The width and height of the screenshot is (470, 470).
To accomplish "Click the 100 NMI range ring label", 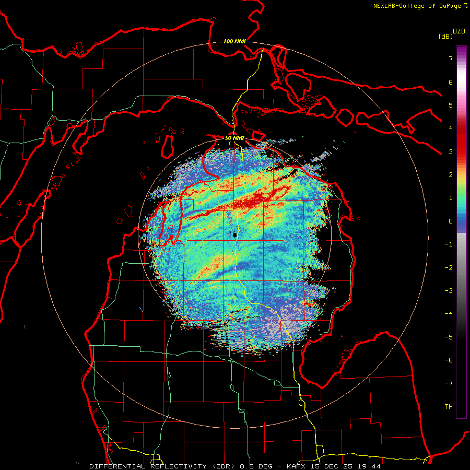I will (234, 41).
